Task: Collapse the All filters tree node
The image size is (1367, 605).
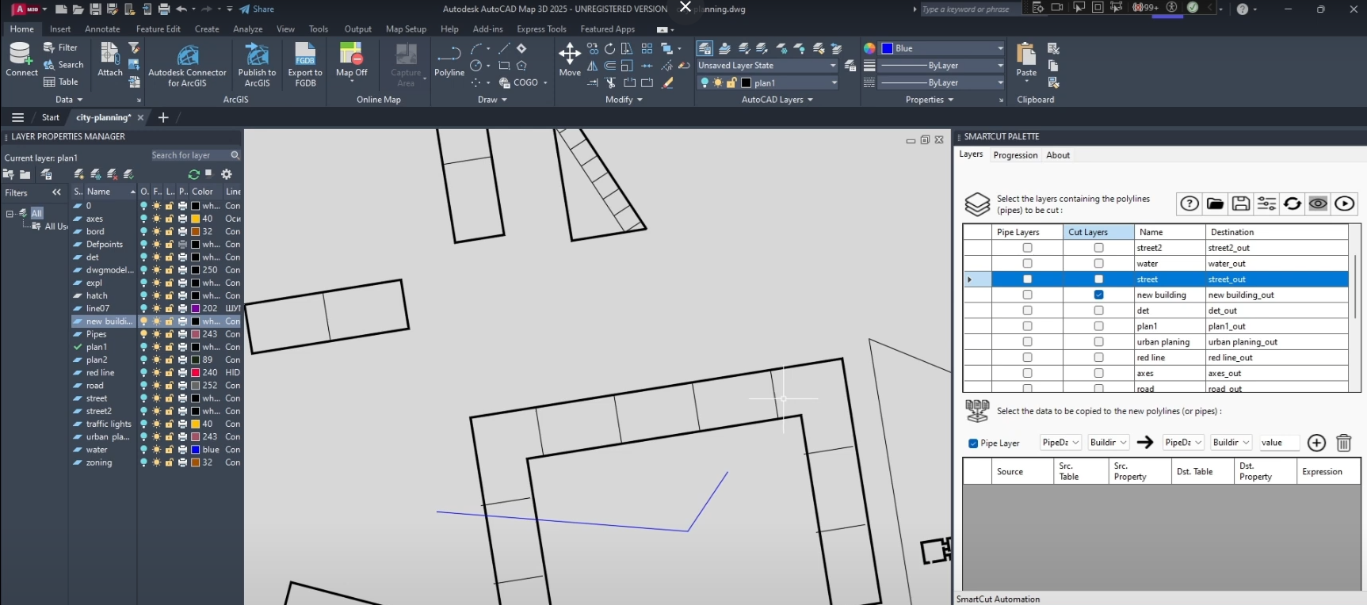Action: pyautogui.click(x=10, y=214)
